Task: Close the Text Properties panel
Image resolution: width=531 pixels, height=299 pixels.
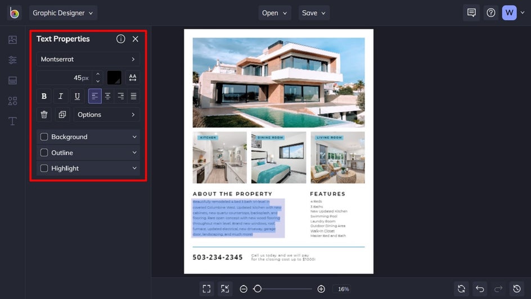Action: point(135,39)
